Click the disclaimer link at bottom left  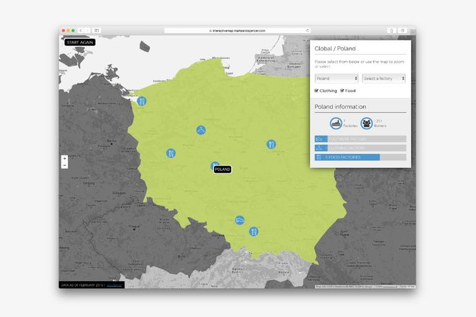tap(114, 284)
